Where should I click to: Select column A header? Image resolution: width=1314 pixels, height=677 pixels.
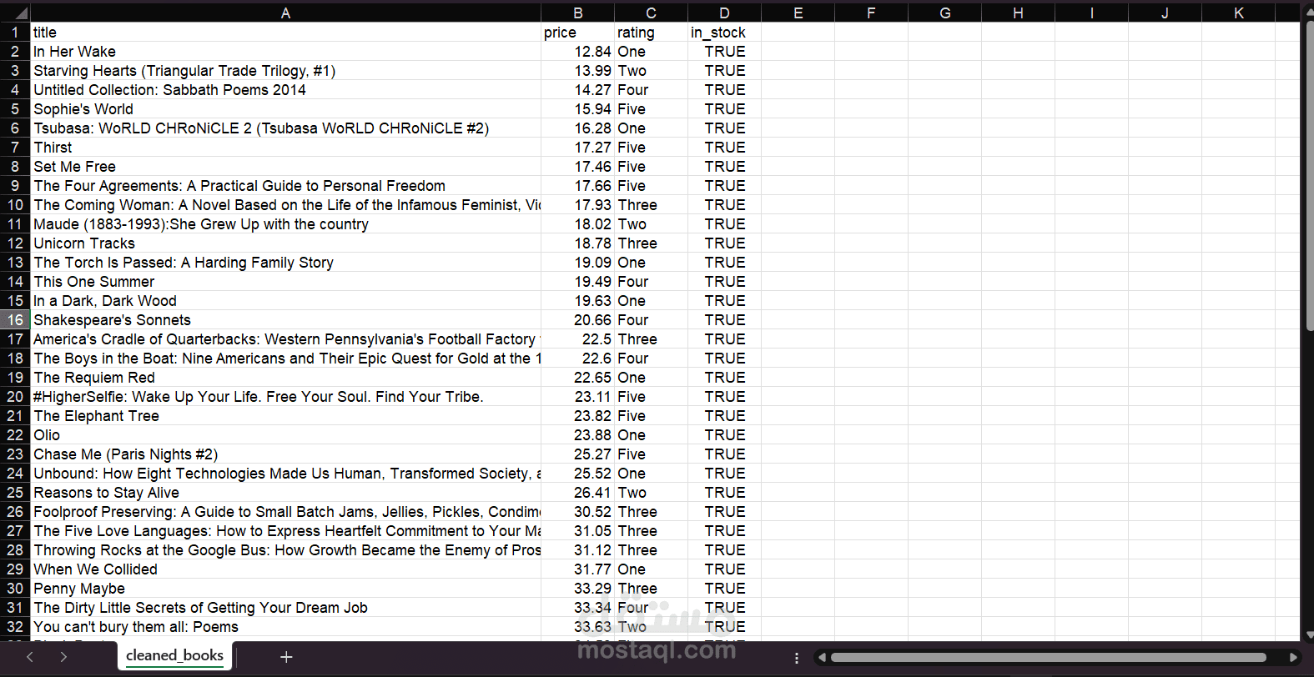point(285,13)
